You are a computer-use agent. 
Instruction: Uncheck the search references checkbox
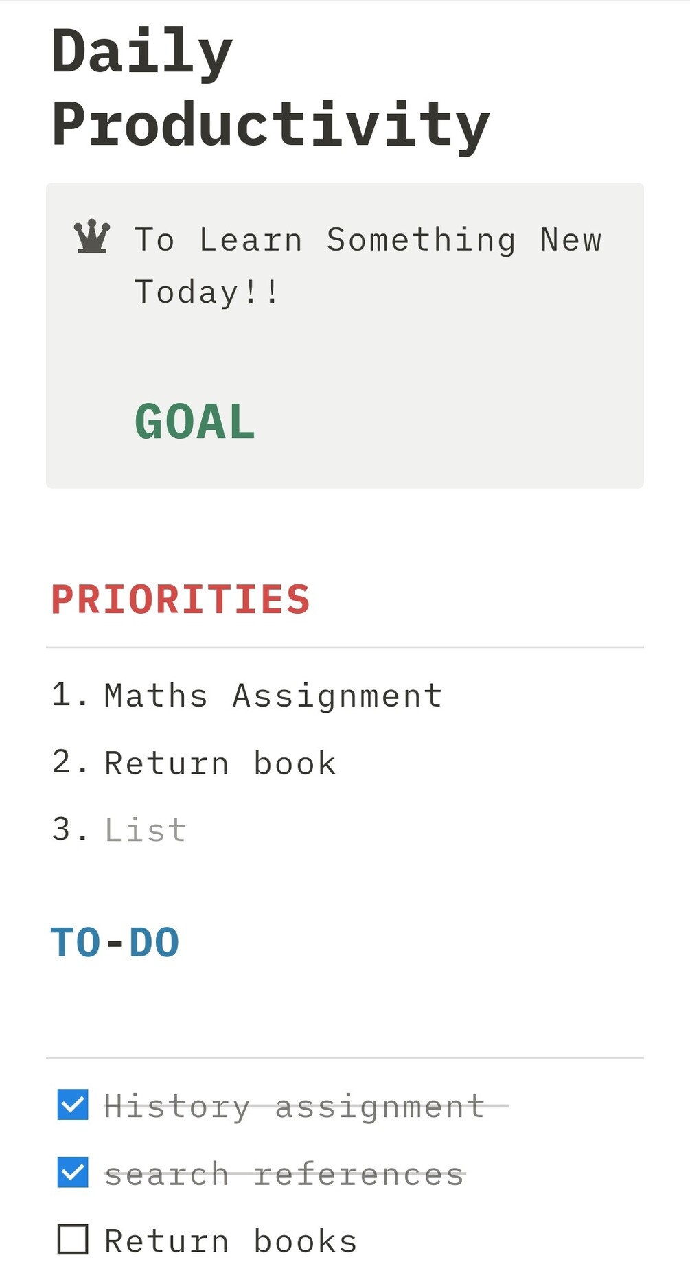point(73,1172)
